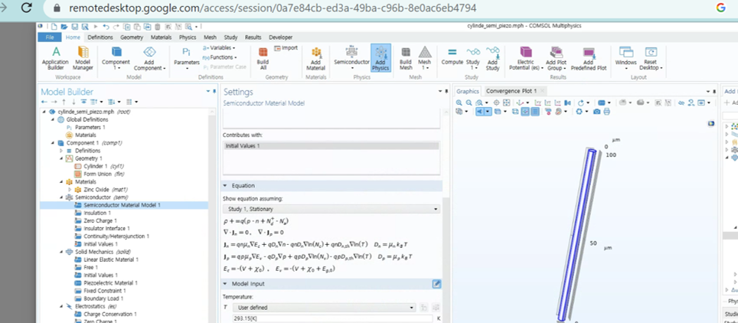
Task: Click the temperature value input field
Action: 327,318
